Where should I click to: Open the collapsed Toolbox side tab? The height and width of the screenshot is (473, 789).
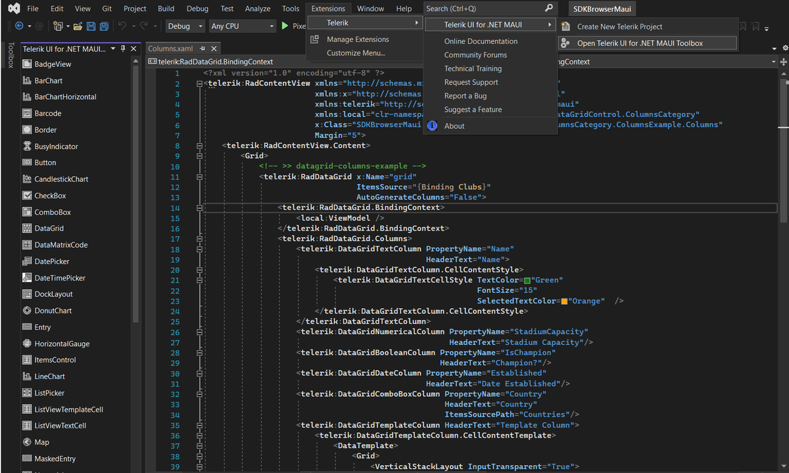(x=9, y=56)
